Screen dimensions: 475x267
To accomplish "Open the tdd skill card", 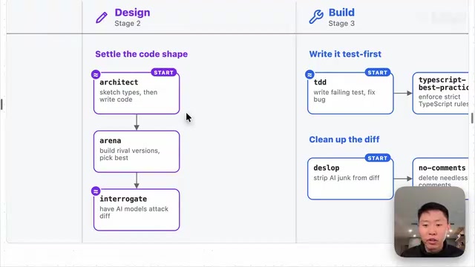I will pyautogui.click(x=350, y=93).
